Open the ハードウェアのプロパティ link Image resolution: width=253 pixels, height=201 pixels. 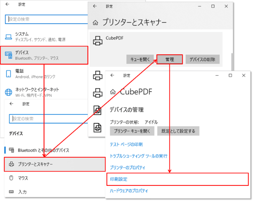pyautogui.click(x=129, y=191)
